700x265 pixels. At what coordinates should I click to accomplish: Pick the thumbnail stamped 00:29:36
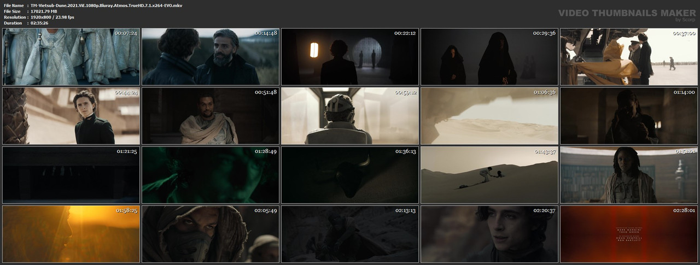coord(489,57)
